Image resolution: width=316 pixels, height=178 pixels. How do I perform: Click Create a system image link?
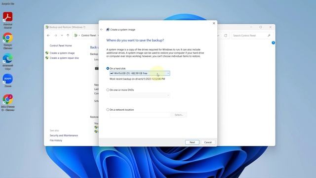coord(62,53)
